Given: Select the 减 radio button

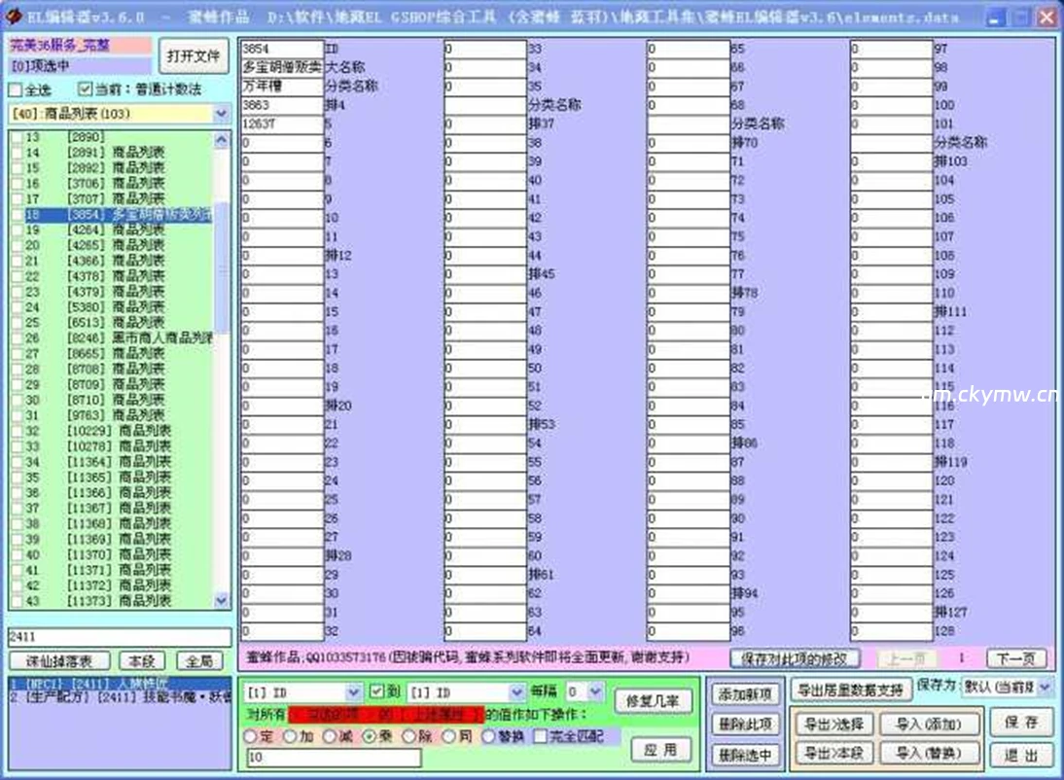Looking at the screenshot, I should pos(330,736).
